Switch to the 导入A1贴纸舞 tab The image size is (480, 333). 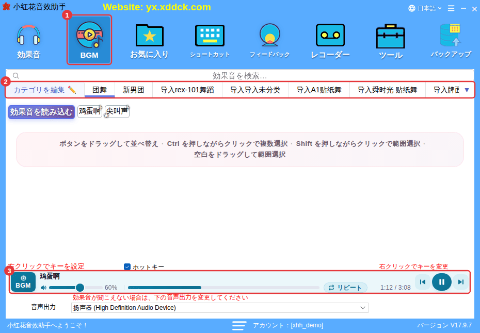coord(319,90)
